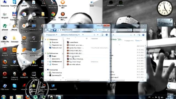Click the volume icon in the system tray

162,97
